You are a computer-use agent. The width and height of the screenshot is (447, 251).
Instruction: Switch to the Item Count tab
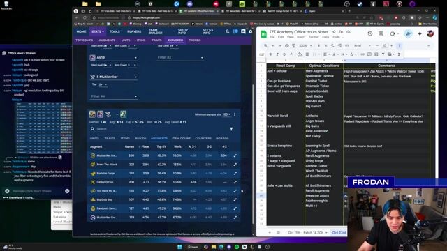click(x=181, y=139)
